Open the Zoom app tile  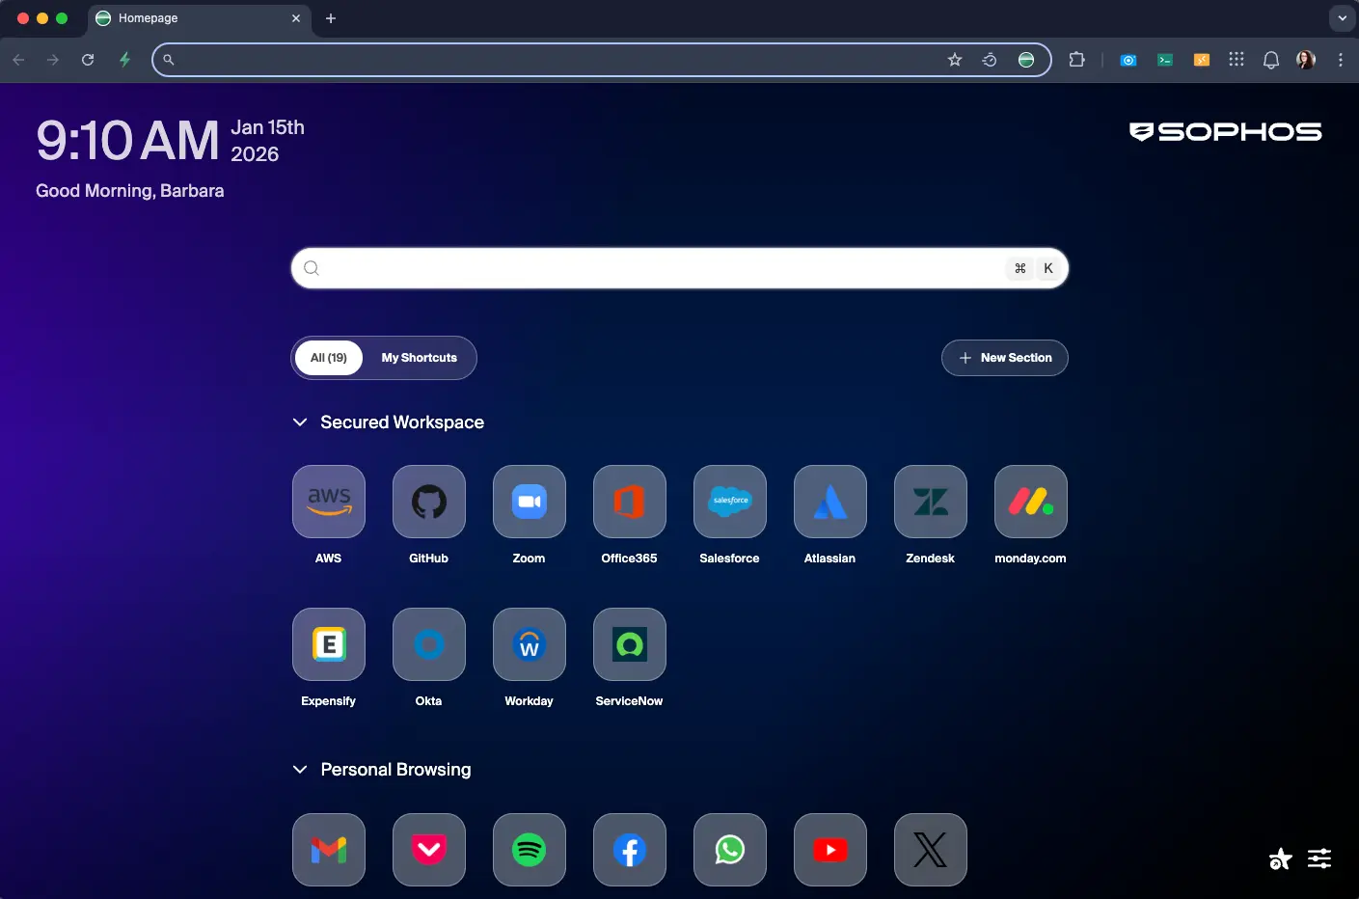[x=530, y=502]
